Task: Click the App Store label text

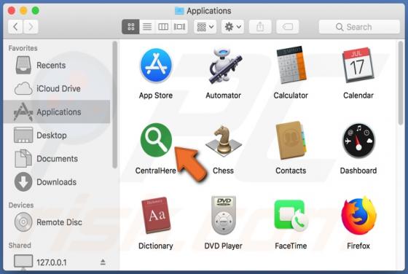Action: tap(156, 95)
